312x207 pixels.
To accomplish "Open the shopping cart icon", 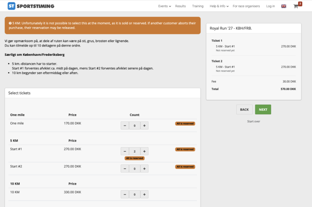I will click(x=296, y=6).
